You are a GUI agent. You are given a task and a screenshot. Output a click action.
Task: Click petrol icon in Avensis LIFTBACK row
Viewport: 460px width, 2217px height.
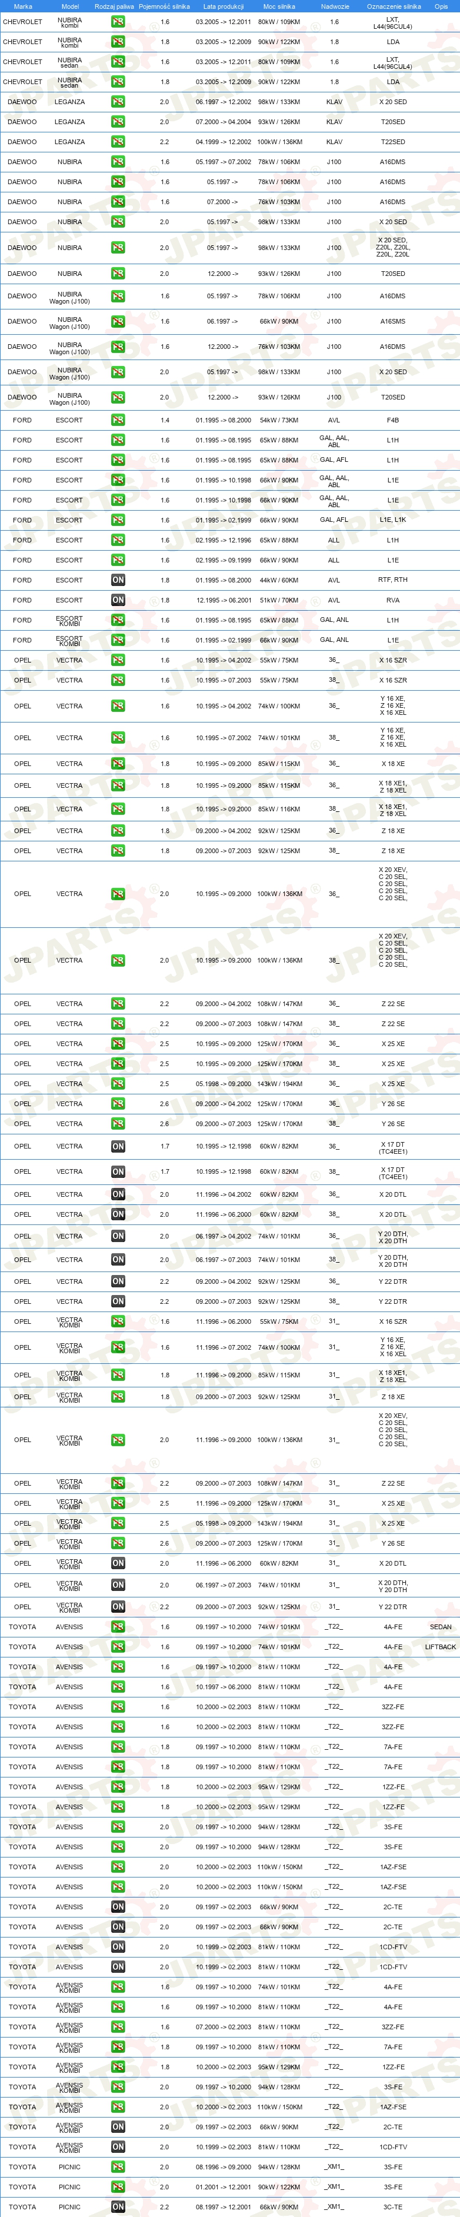pyautogui.click(x=118, y=1646)
